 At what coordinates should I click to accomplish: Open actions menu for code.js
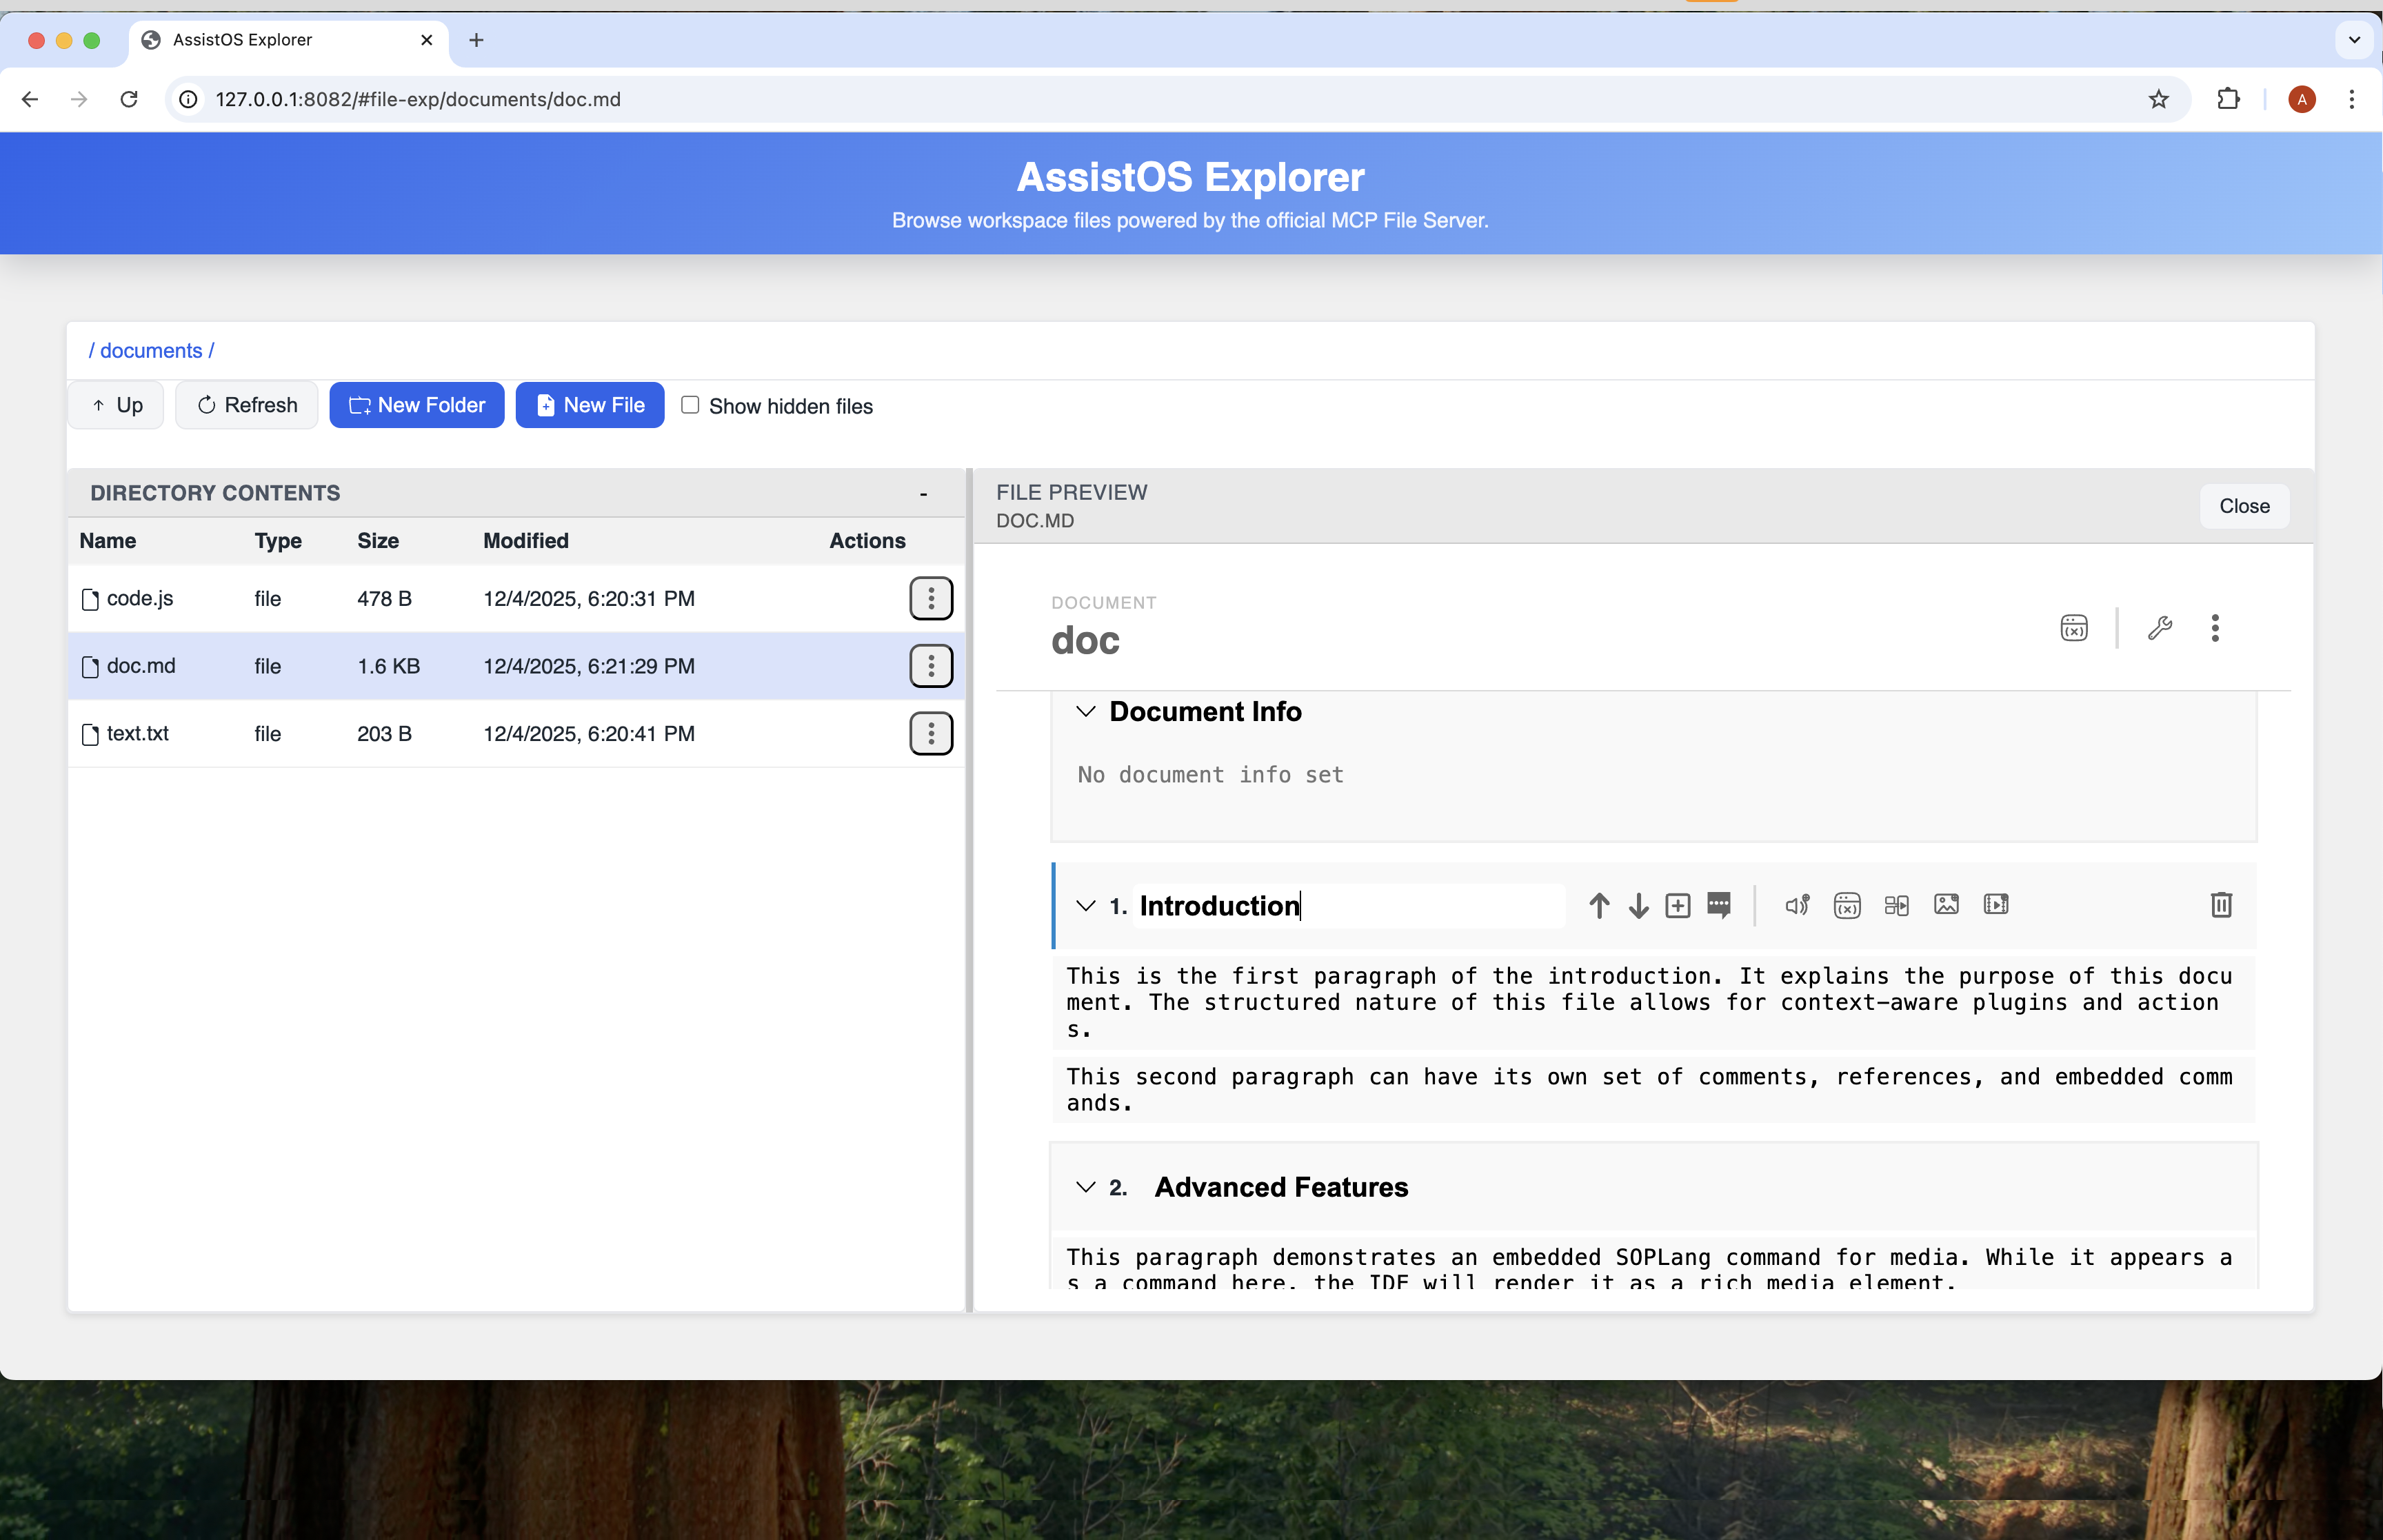(930, 598)
